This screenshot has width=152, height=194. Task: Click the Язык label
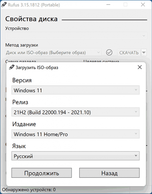point(19,146)
